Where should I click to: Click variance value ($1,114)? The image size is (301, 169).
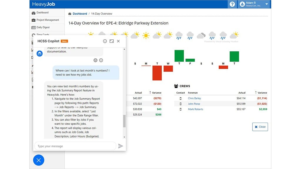(x=262, y=98)
